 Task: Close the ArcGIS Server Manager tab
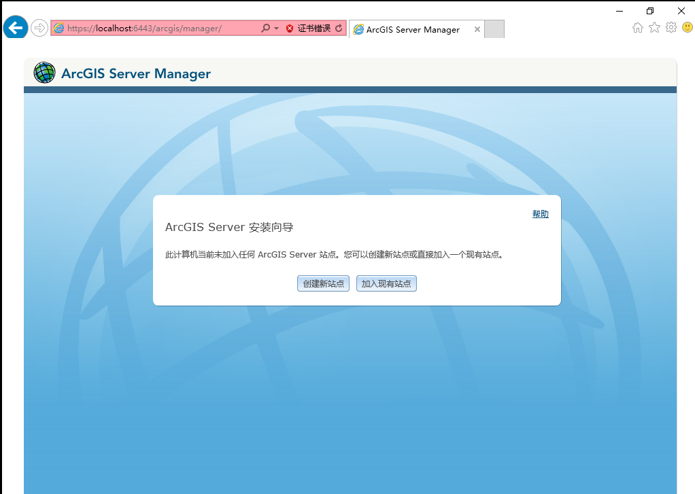(x=477, y=29)
